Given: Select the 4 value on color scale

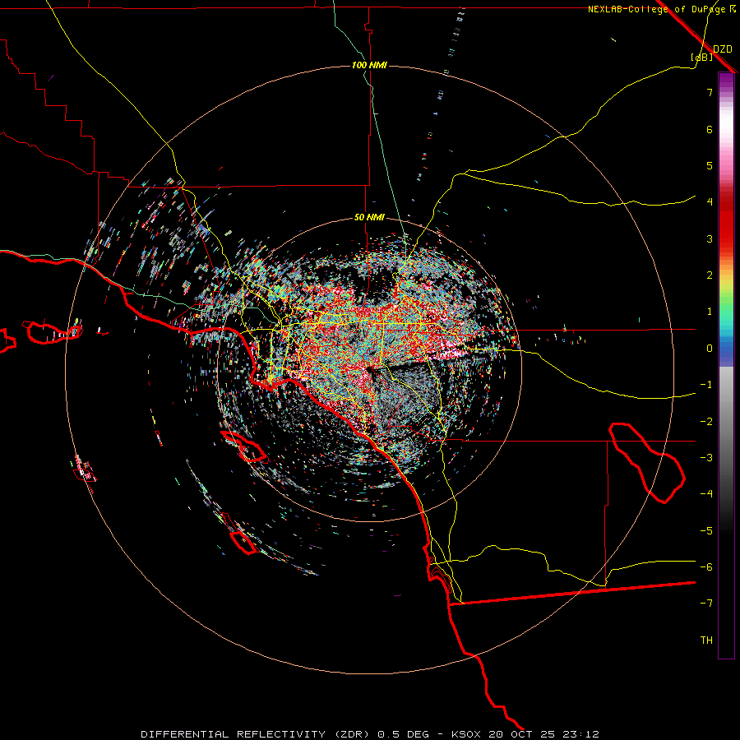Looking at the screenshot, I should pyautogui.click(x=710, y=202).
